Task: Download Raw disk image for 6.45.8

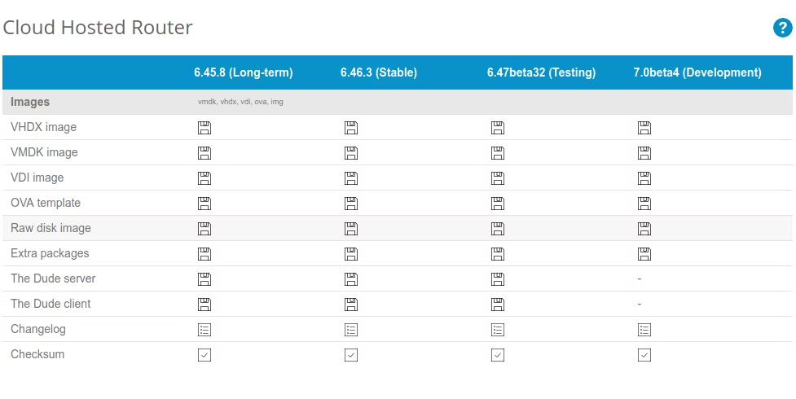Action: pyautogui.click(x=204, y=229)
